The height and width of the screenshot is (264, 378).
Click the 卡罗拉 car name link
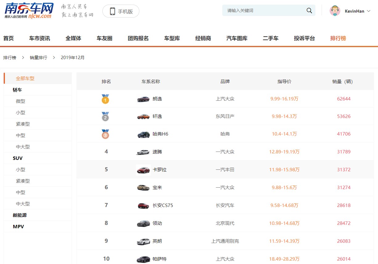coord(159,170)
